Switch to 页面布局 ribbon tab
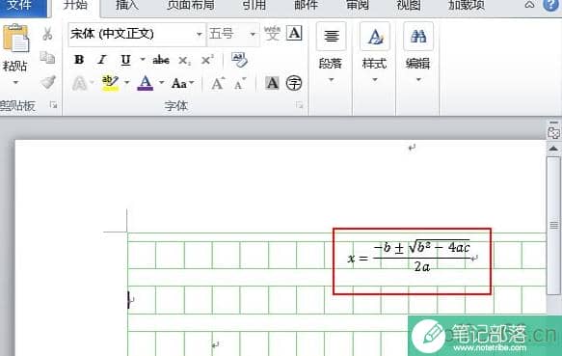The width and height of the screenshot is (562, 356). point(191,5)
